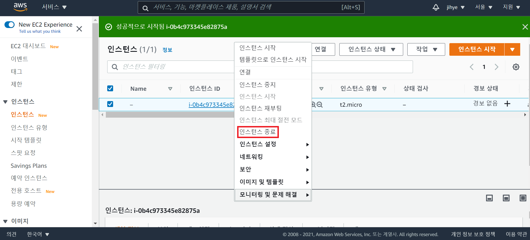Image resolution: width=530 pixels, height=240 pixels.
Task: Open the notifications bell
Action: (x=436, y=7)
